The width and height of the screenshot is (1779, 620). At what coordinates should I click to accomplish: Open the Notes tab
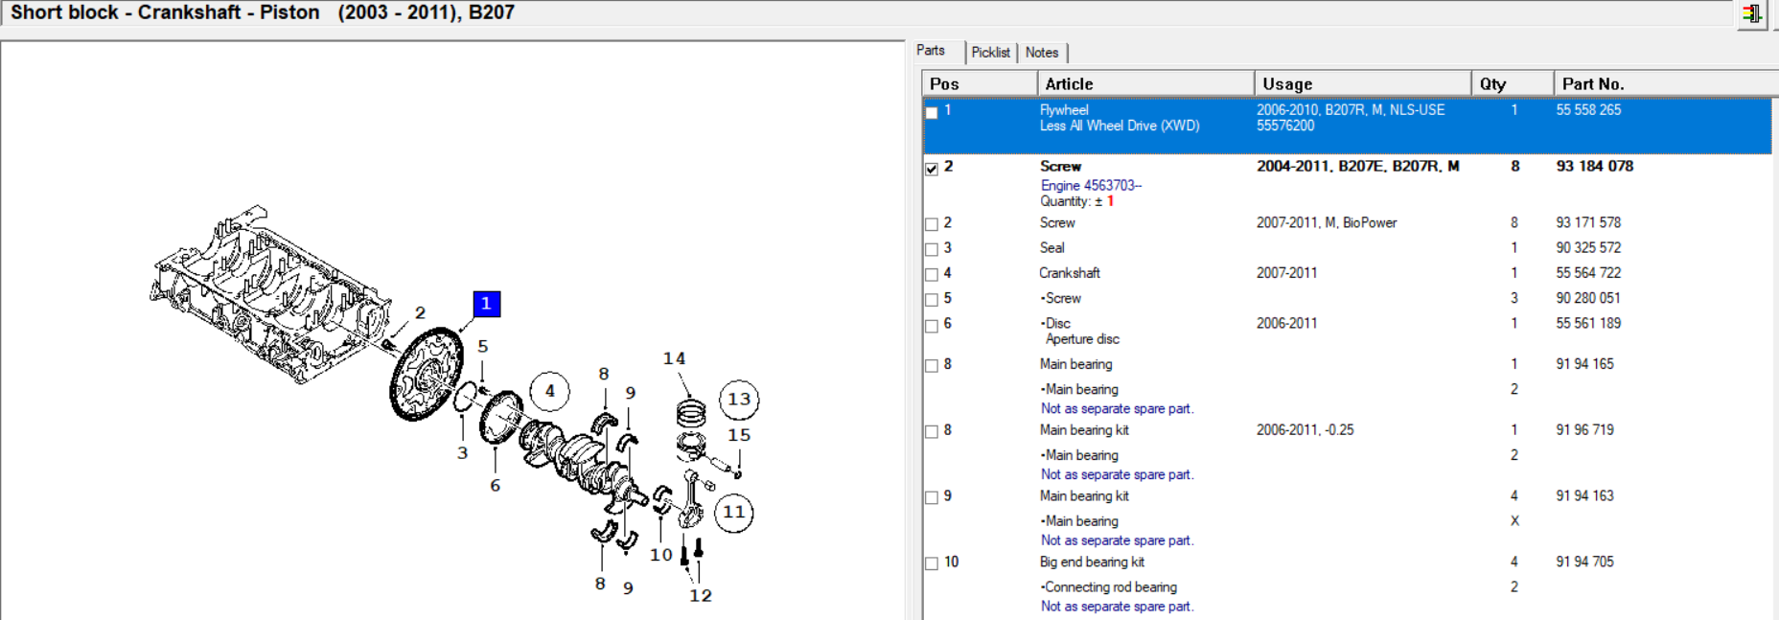(1042, 53)
